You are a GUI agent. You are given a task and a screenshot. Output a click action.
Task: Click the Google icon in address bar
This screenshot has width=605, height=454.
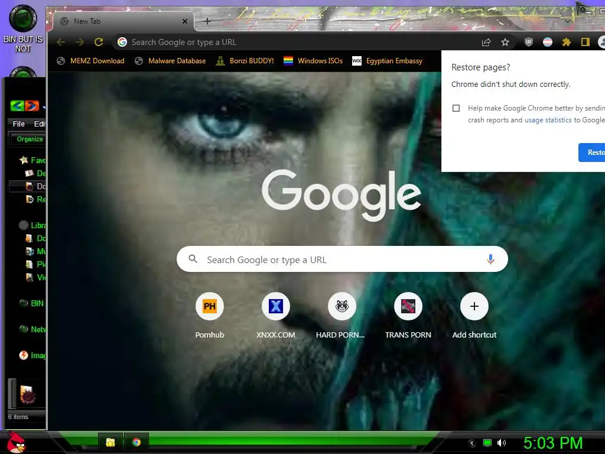point(122,42)
